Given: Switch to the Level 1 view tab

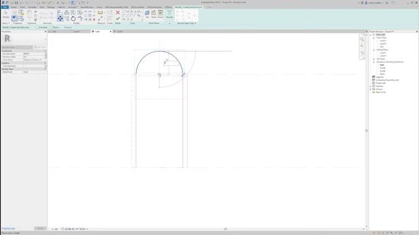Looking at the screenshot, I should [x=77, y=31].
